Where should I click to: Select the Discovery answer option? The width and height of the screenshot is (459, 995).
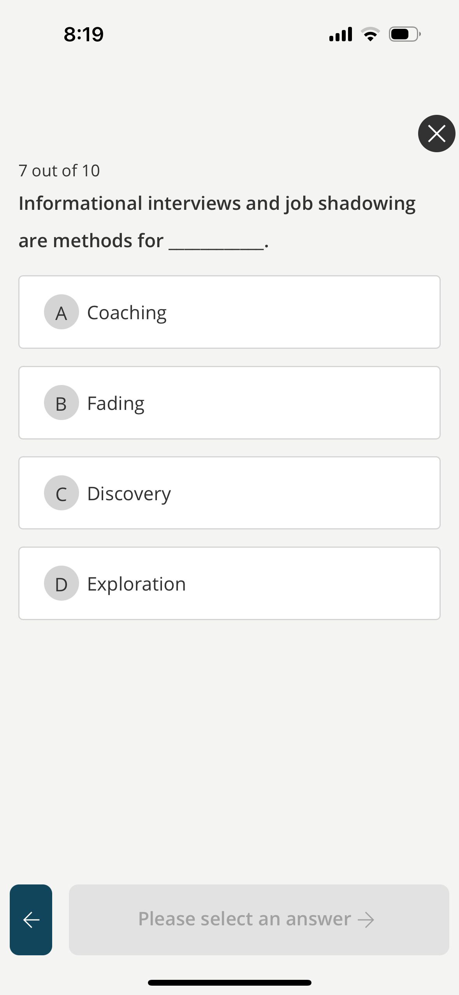229,494
